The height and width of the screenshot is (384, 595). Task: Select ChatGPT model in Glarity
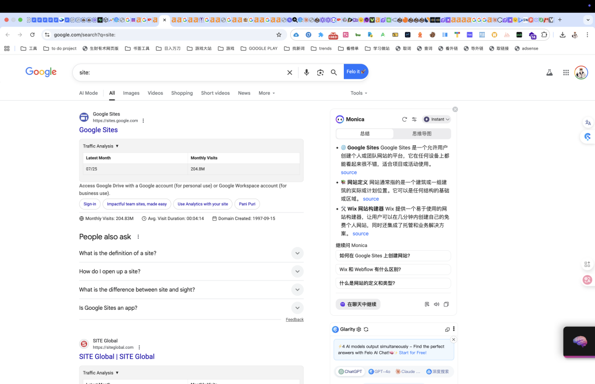(x=350, y=371)
